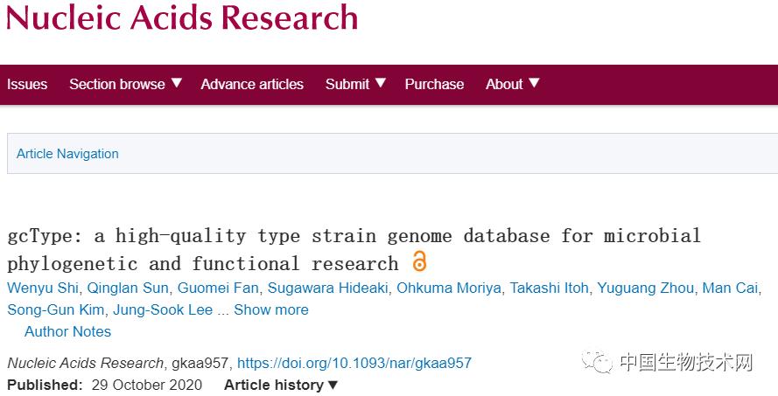Open author Yuguang Zhou's details
The height and width of the screenshot is (396, 778).
(x=649, y=288)
